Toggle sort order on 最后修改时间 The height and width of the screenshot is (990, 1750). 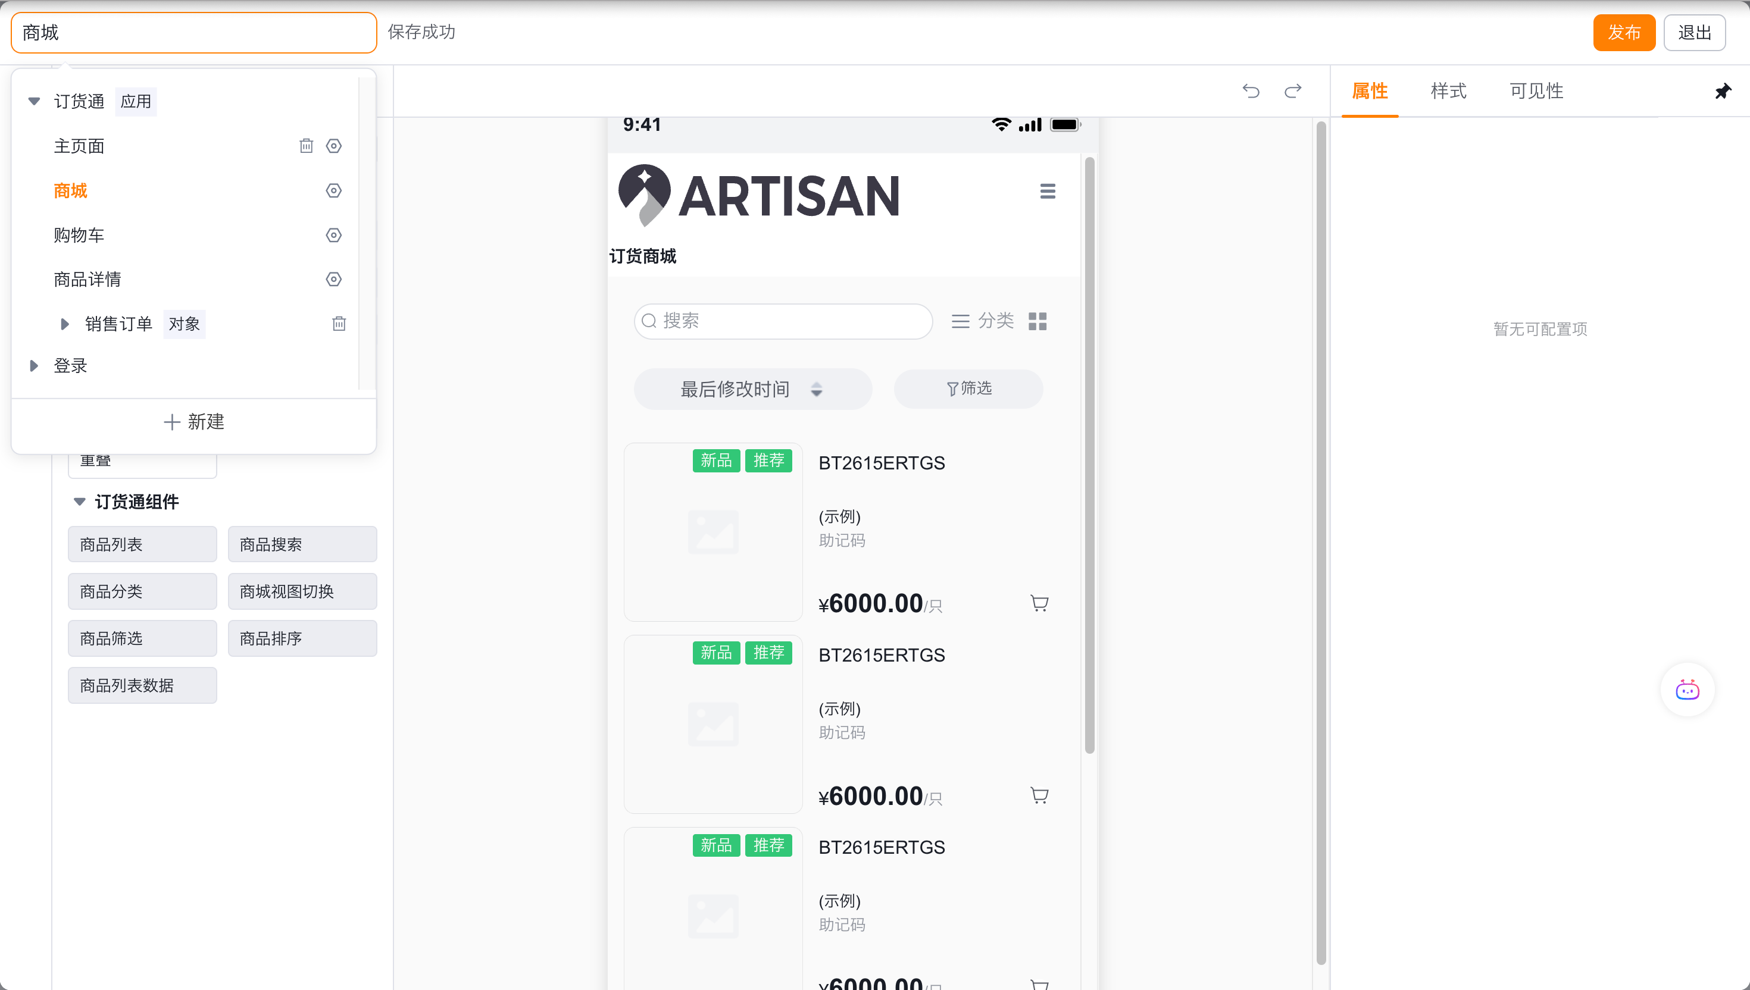816,389
